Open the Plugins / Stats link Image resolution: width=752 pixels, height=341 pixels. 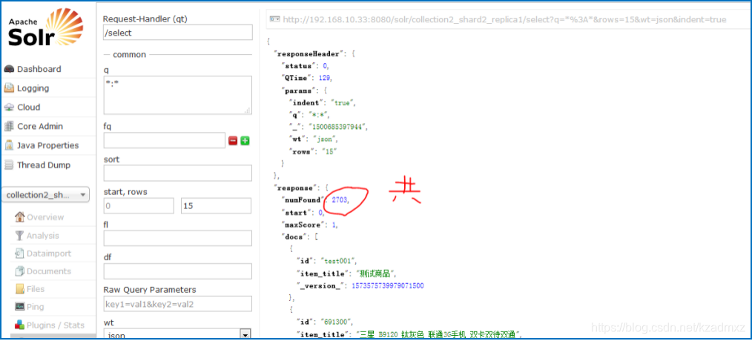(56, 325)
